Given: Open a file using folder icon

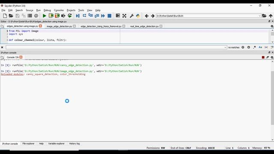Looking at the screenshot, I should [11, 16].
